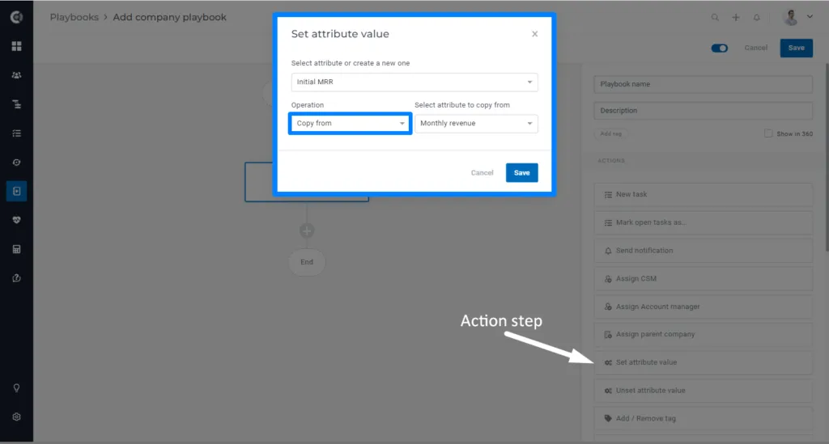Screen dimensions: 829x444
Task: Open the settings gear icon in sidebar
Action: point(16,417)
